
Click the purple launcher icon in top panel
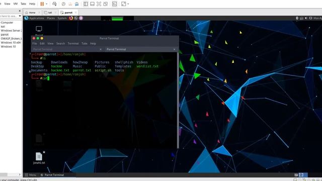click(81, 18)
